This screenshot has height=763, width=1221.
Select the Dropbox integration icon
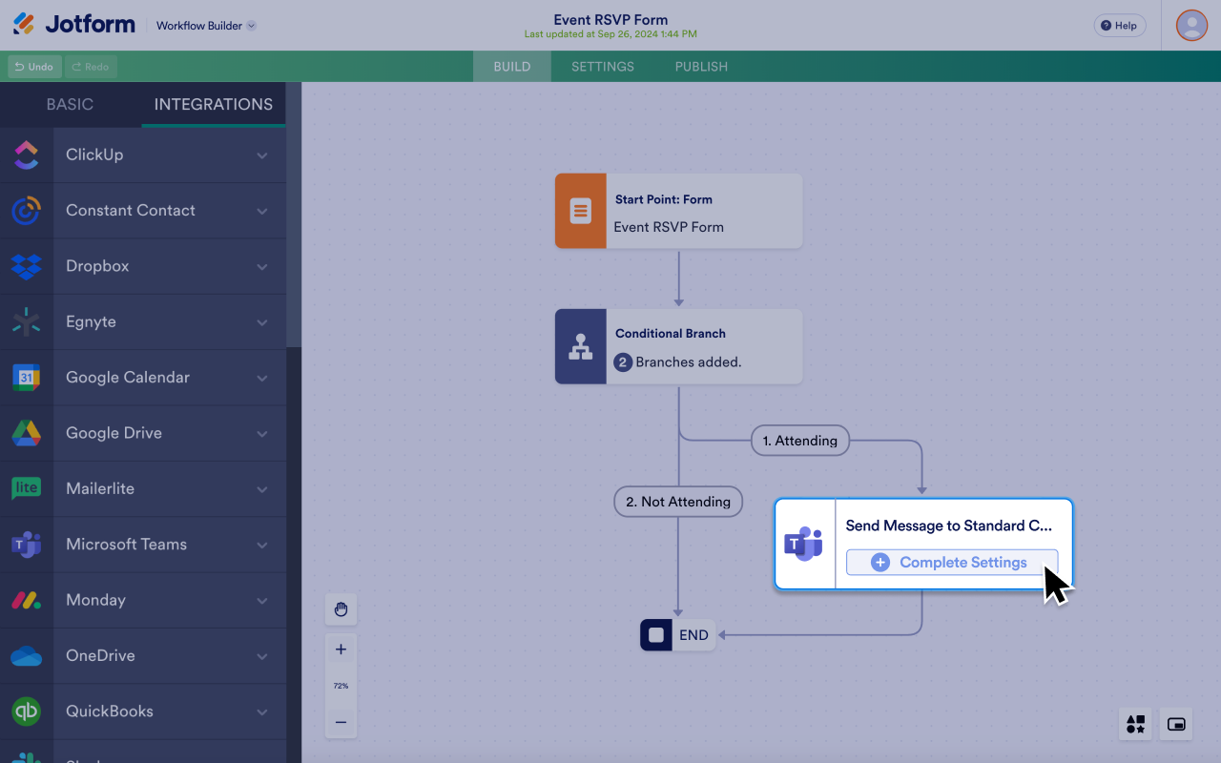(x=28, y=266)
